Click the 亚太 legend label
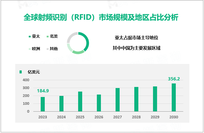 pyautogui.click(x=36, y=36)
